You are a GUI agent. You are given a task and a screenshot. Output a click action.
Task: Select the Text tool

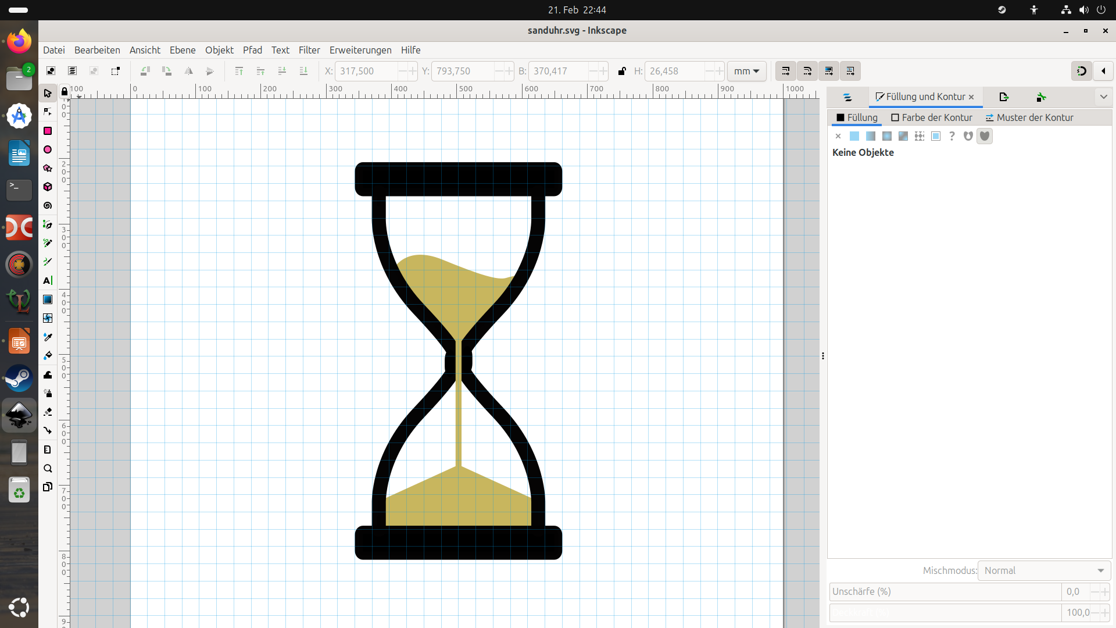click(x=48, y=280)
